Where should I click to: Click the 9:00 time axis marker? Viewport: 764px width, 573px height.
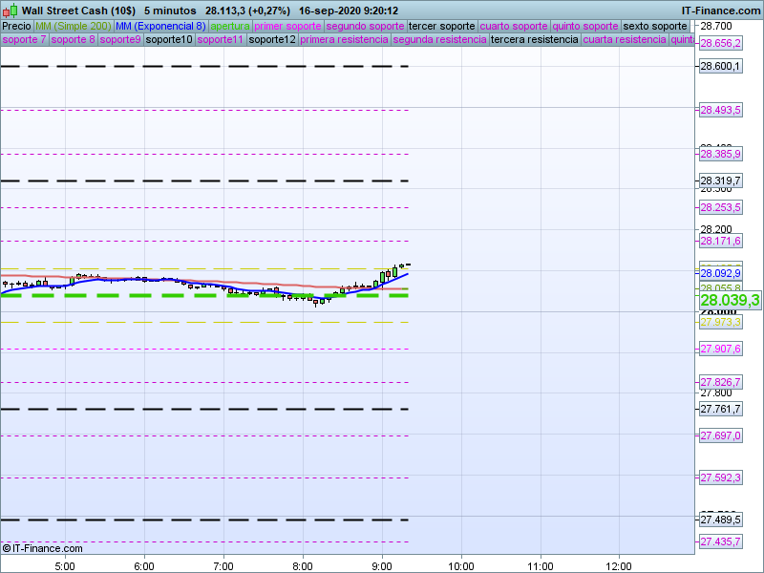tap(382, 565)
